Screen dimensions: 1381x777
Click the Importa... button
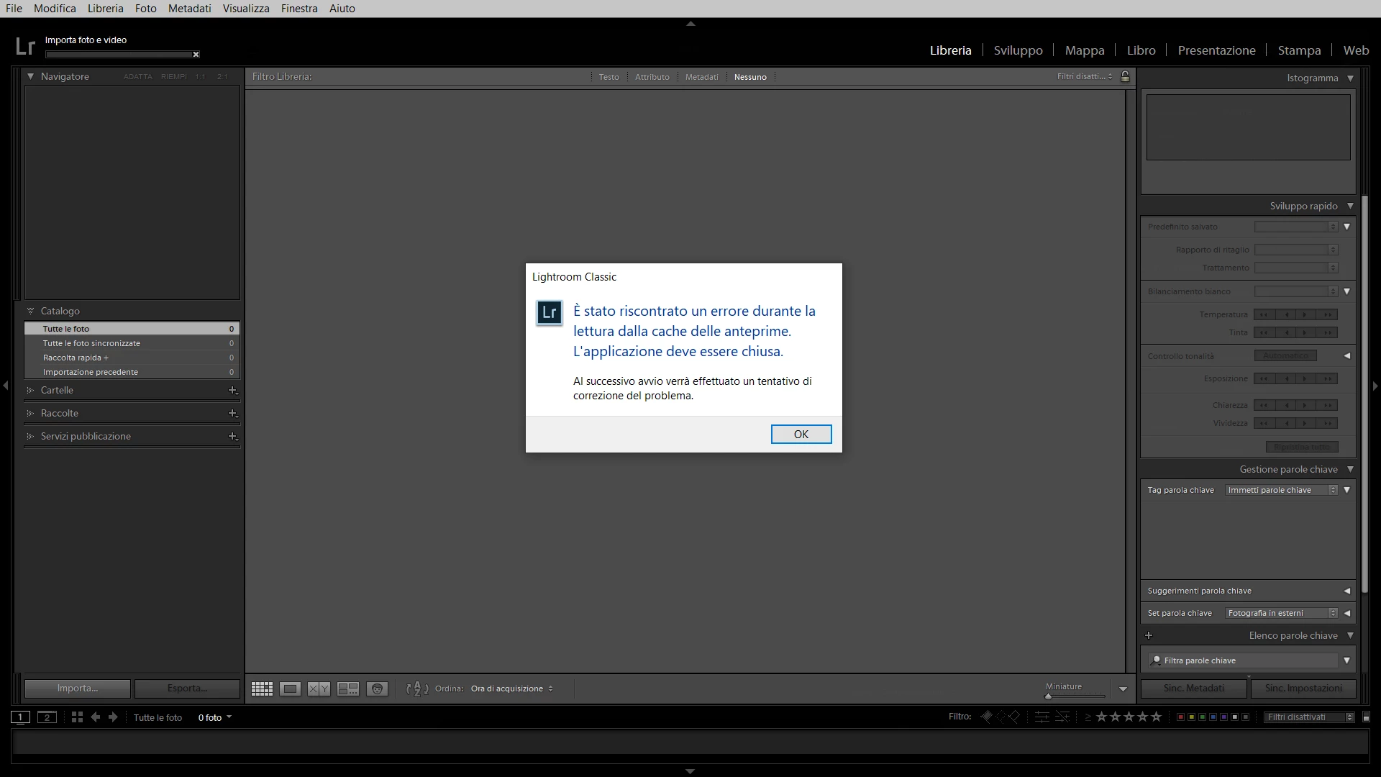click(78, 689)
